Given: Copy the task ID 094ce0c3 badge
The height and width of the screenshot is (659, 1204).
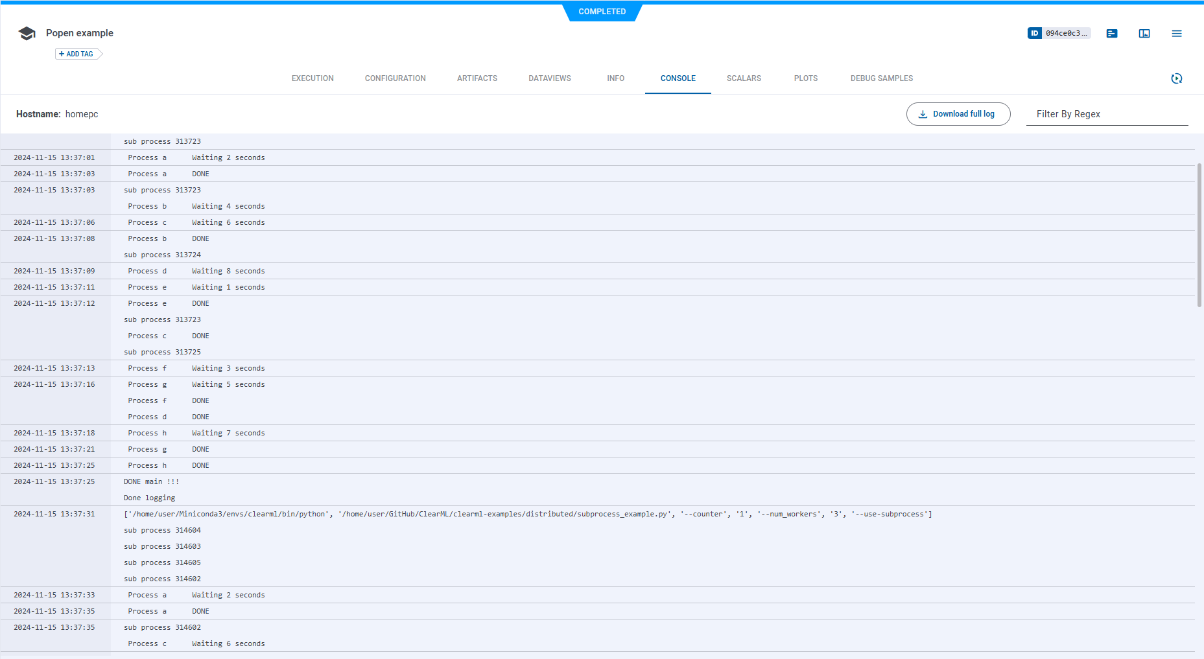Looking at the screenshot, I should point(1059,33).
